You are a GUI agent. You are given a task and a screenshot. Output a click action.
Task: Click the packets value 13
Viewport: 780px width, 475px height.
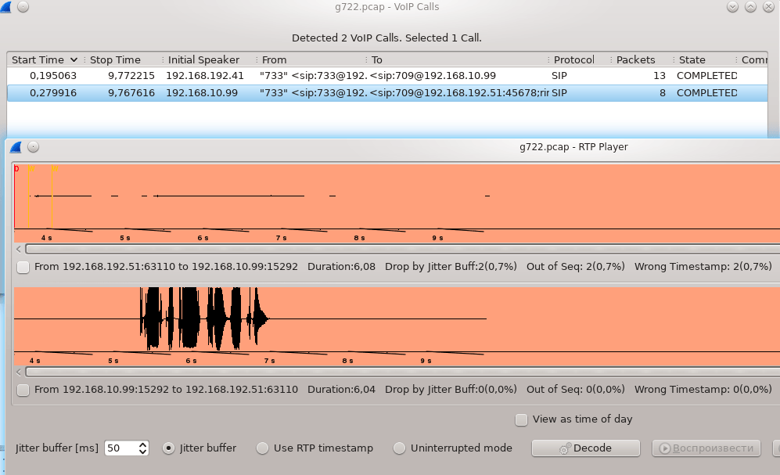[659, 76]
